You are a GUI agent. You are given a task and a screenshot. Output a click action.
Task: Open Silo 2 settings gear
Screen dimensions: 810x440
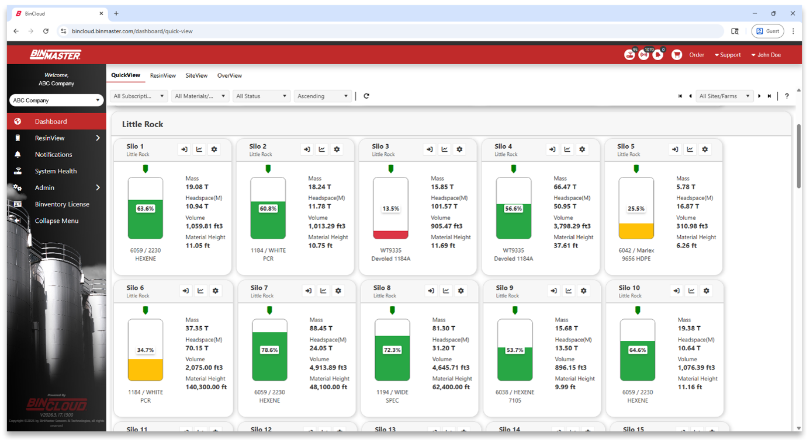coord(337,149)
